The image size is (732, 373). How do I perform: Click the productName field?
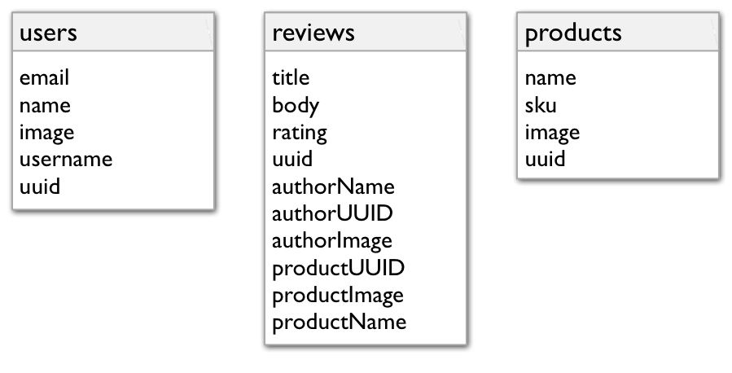point(339,321)
